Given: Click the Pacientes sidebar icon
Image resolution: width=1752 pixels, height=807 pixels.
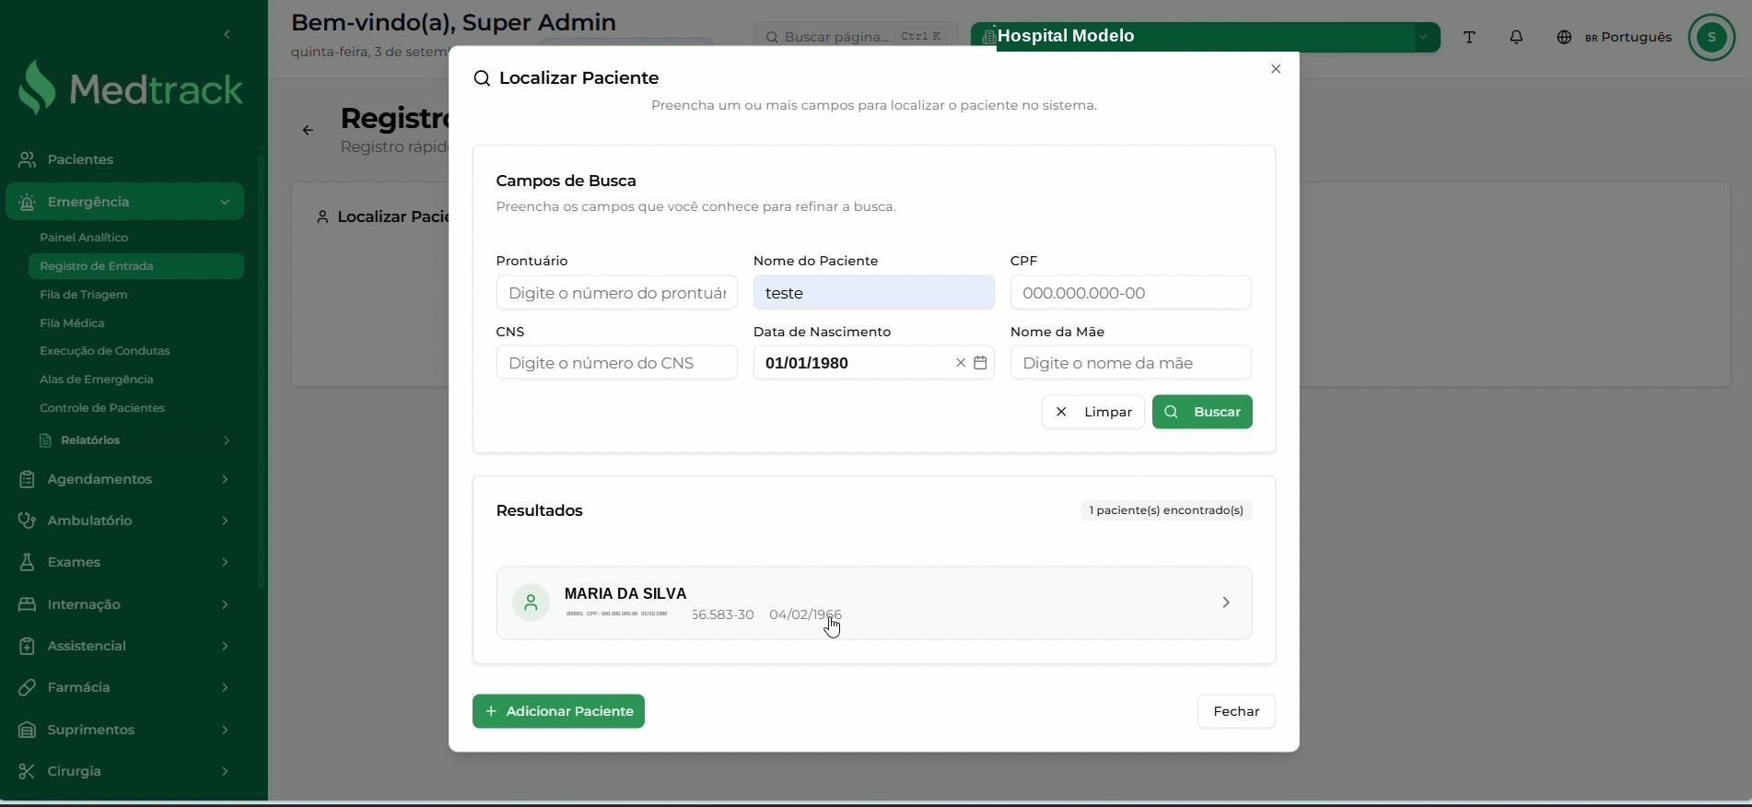Looking at the screenshot, I should tap(27, 159).
